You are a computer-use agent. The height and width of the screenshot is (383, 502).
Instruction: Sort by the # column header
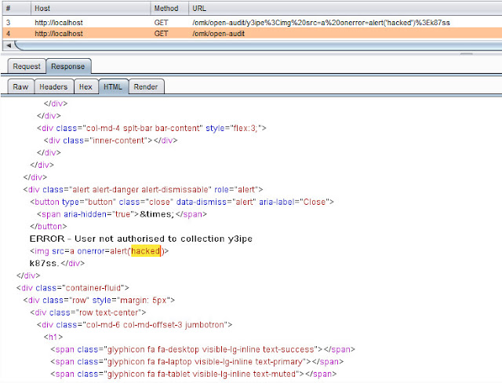(16, 9)
